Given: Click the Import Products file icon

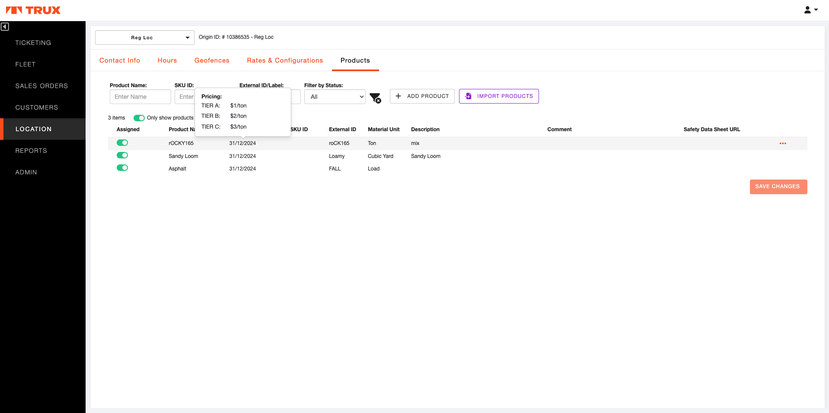Looking at the screenshot, I should point(469,96).
